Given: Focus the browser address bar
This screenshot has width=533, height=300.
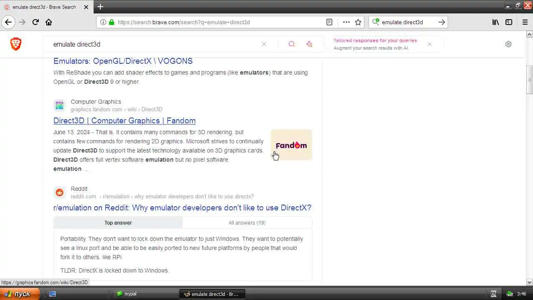Looking at the screenshot, I should (x=221, y=22).
